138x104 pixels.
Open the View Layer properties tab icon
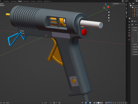[x=129, y=30]
